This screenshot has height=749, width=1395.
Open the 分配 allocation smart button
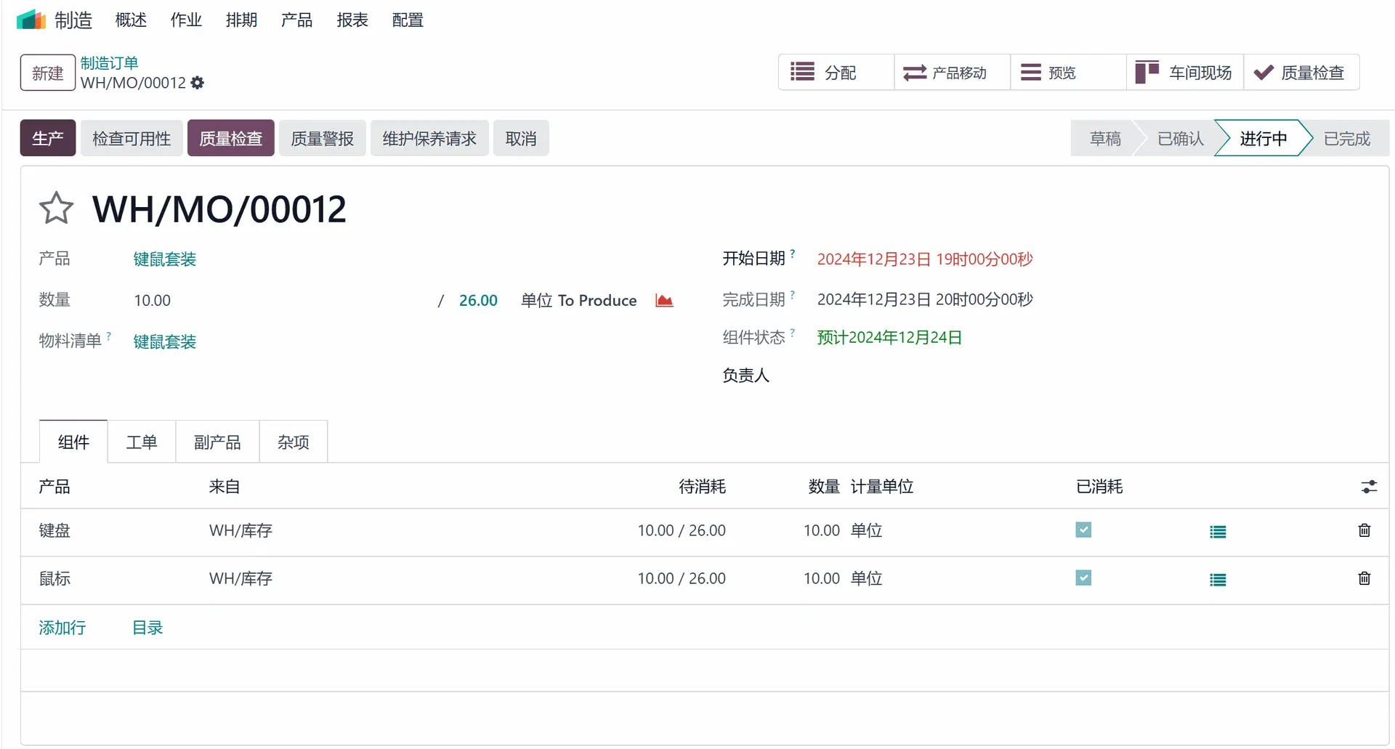point(836,72)
